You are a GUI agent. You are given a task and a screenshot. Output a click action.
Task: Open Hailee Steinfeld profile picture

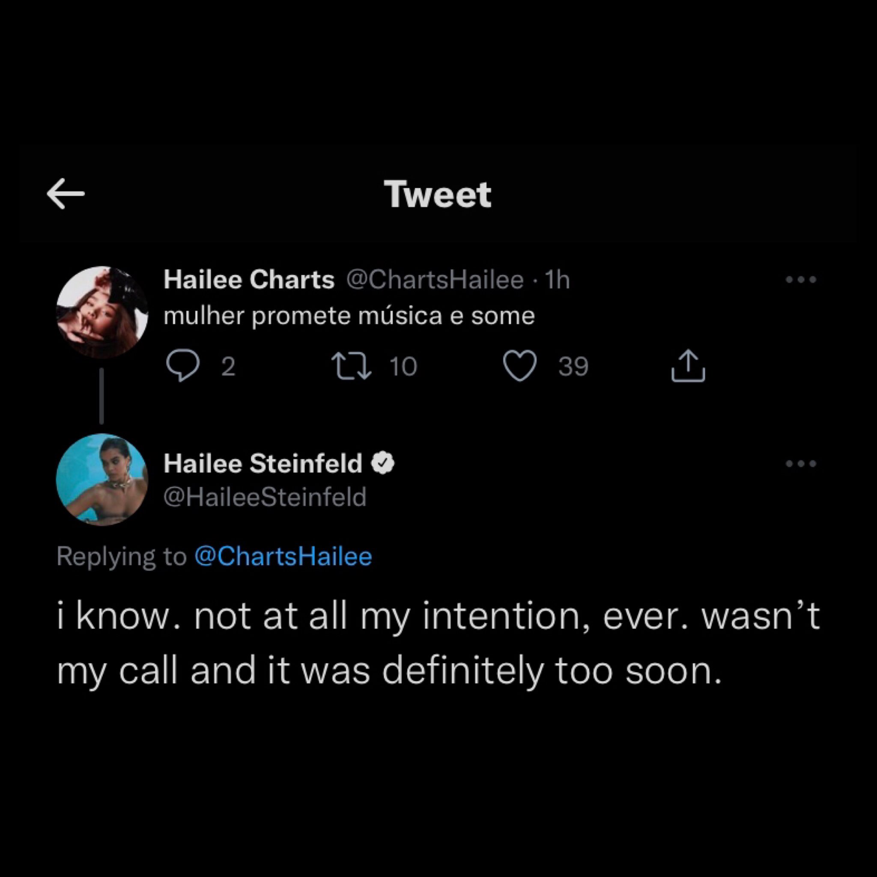point(102,480)
